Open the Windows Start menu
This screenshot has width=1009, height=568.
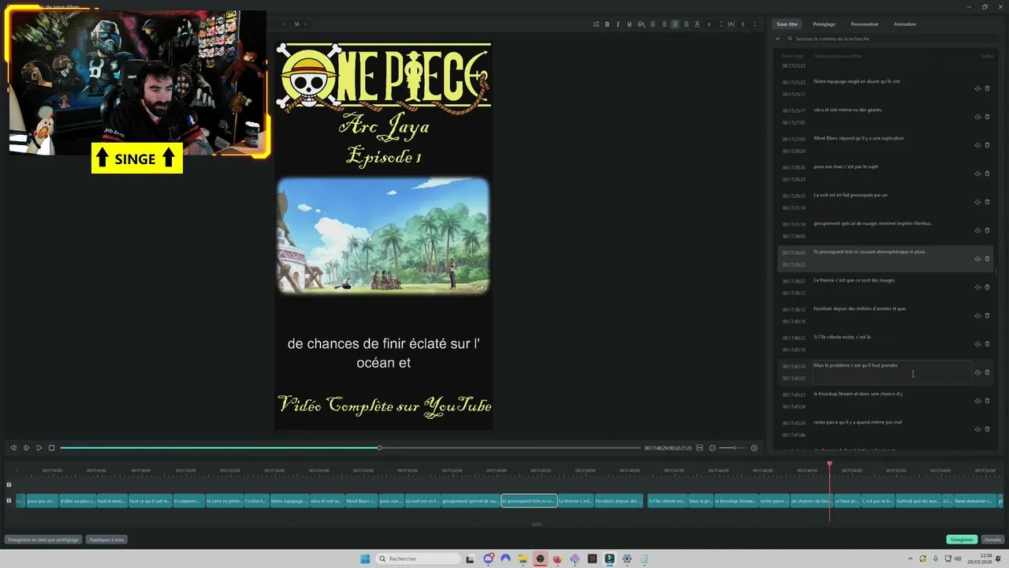tap(365, 559)
